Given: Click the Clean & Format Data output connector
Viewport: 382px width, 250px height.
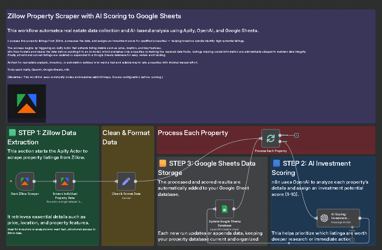Looking at the screenshot, I should click(135, 181).
